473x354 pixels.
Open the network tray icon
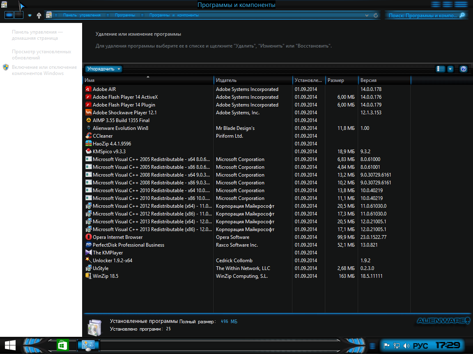(x=397, y=345)
